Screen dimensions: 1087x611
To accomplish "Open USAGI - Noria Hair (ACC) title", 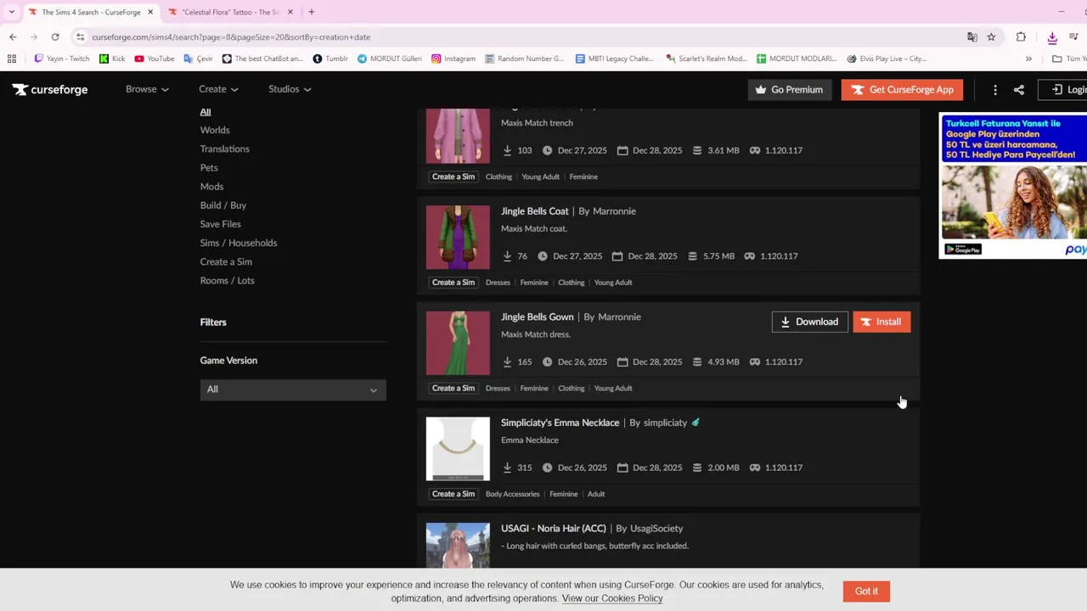I will coord(554,529).
